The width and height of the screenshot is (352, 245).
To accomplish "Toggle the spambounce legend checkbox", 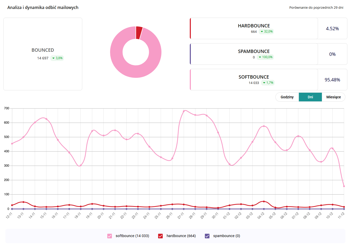I will 207,236.
